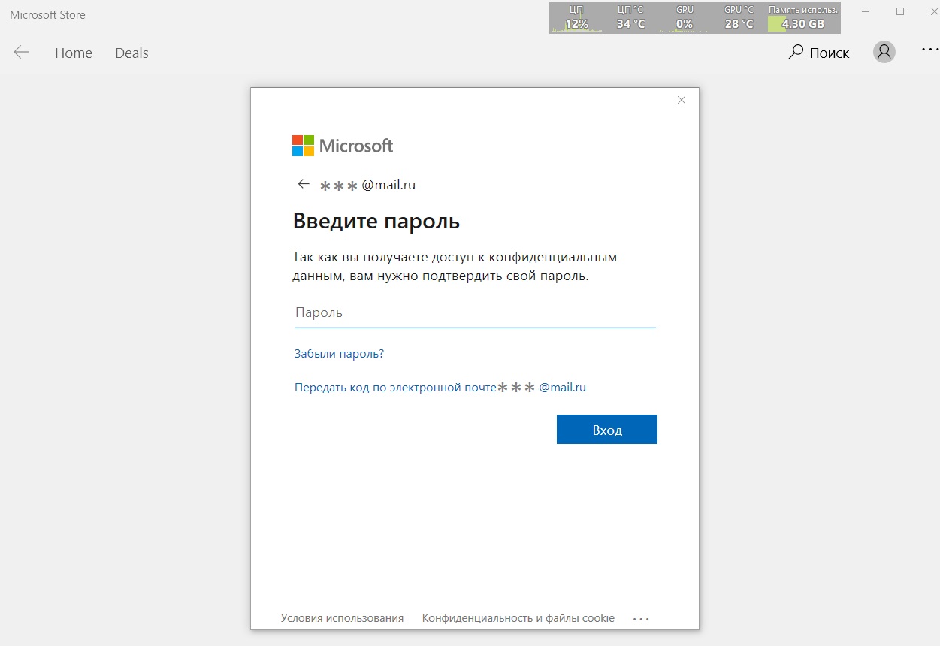Open the Забыли пароль? link

click(x=339, y=353)
